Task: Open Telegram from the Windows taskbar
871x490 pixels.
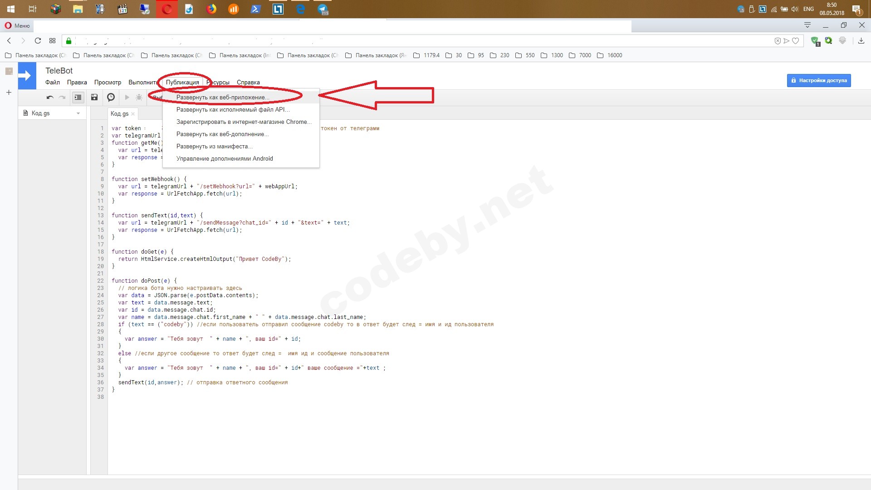Action: coord(323,9)
